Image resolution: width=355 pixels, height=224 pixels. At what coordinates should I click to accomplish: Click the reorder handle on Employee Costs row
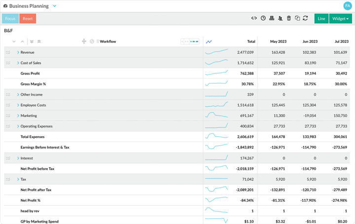pyautogui.click(x=8, y=105)
